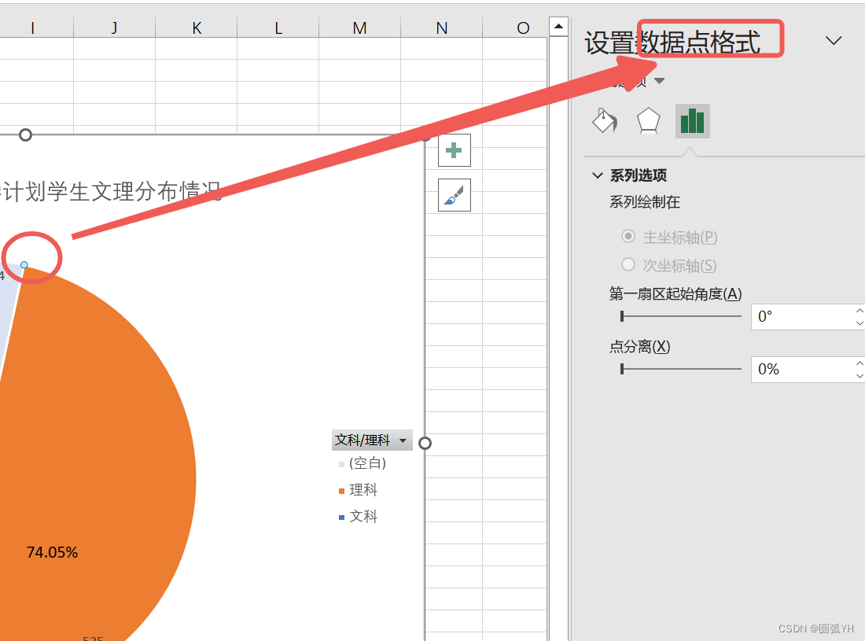
Task: Click the 系列绘制在 label
Action: [645, 202]
